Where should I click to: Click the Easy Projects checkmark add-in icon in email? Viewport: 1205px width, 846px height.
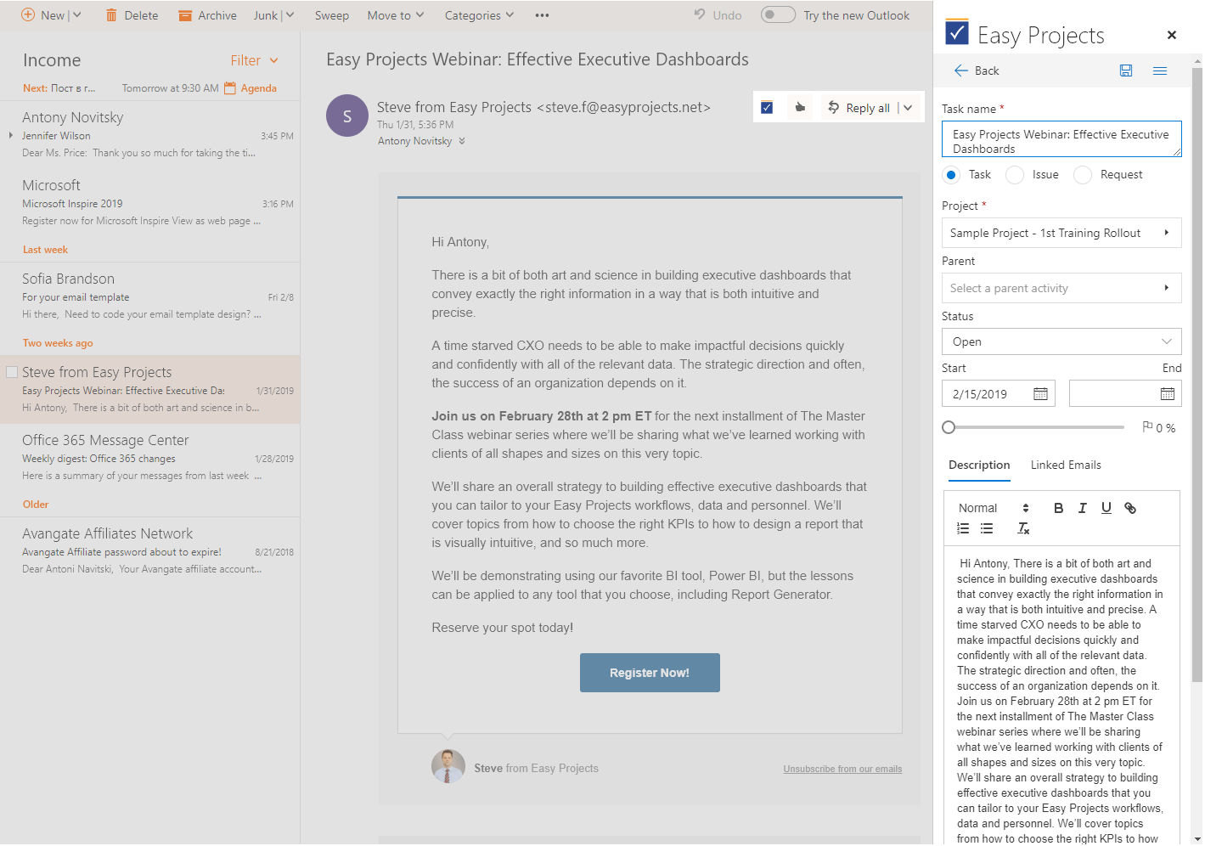point(767,107)
